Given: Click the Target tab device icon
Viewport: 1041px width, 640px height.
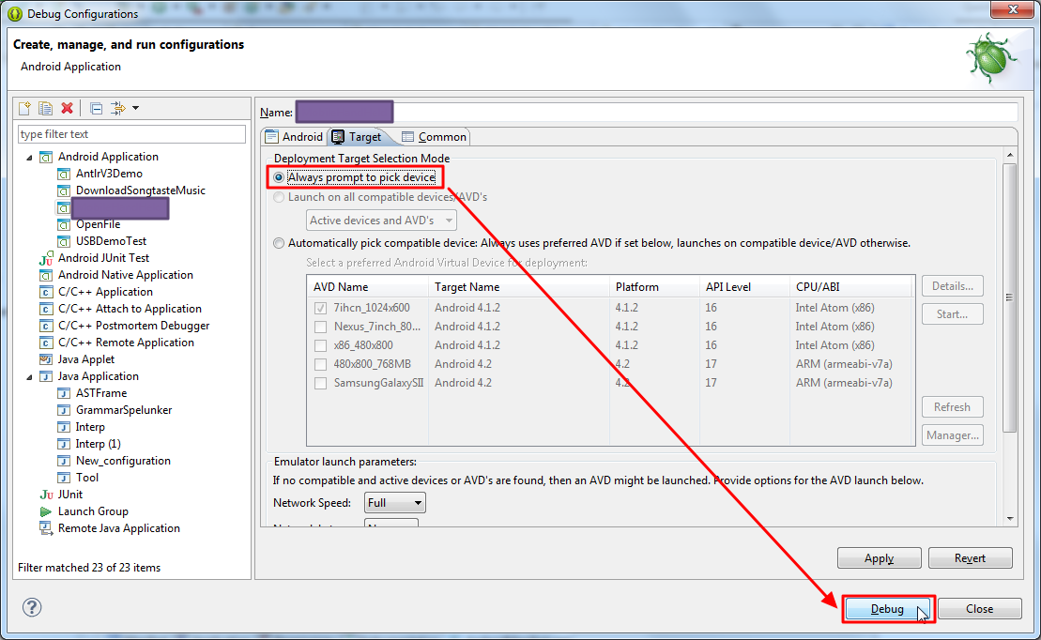Looking at the screenshot, I should 338,137.
